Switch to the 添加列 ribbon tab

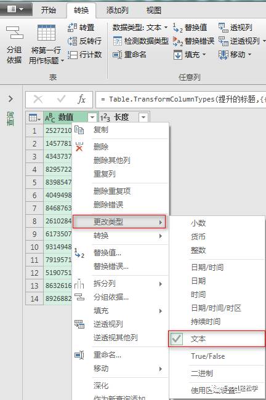117,10
